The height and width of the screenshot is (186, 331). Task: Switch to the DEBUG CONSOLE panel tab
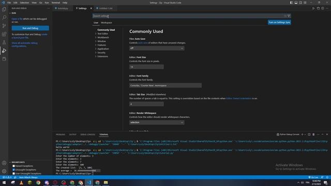click(87, 134)
